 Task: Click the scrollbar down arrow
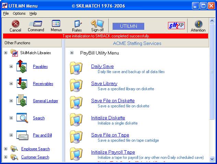(x=212, y=159)
